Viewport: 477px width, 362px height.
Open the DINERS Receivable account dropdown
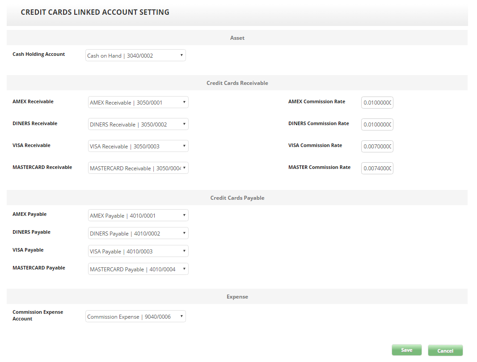[138, 124]
